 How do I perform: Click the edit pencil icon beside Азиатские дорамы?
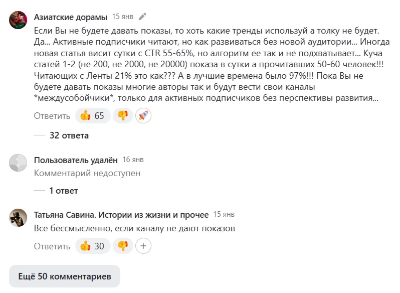(143, 17)
